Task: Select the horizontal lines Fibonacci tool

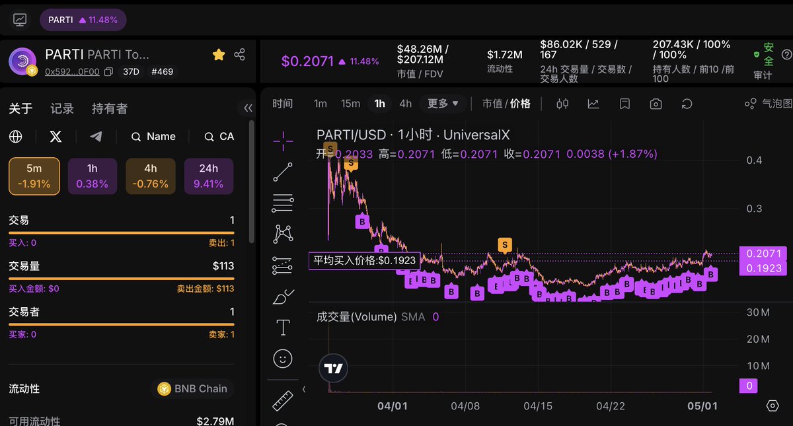Action: (x=283, y=203)
